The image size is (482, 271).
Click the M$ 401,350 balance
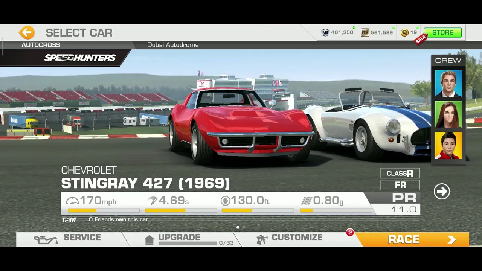pos(342,33)
